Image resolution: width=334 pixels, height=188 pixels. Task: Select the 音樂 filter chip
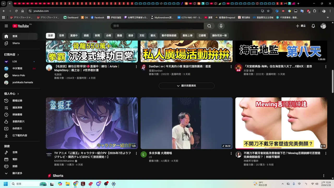pyautogui.click(x=62, y=36)
